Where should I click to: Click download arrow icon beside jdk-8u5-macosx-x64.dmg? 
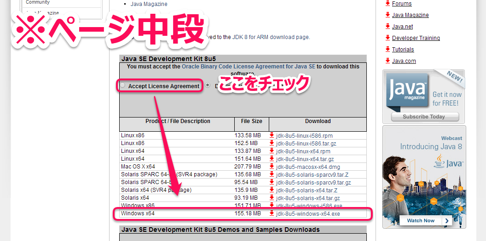click(x=272, y=167)
